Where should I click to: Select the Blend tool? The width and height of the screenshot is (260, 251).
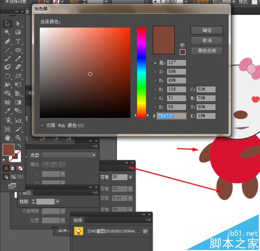[18, 110]
